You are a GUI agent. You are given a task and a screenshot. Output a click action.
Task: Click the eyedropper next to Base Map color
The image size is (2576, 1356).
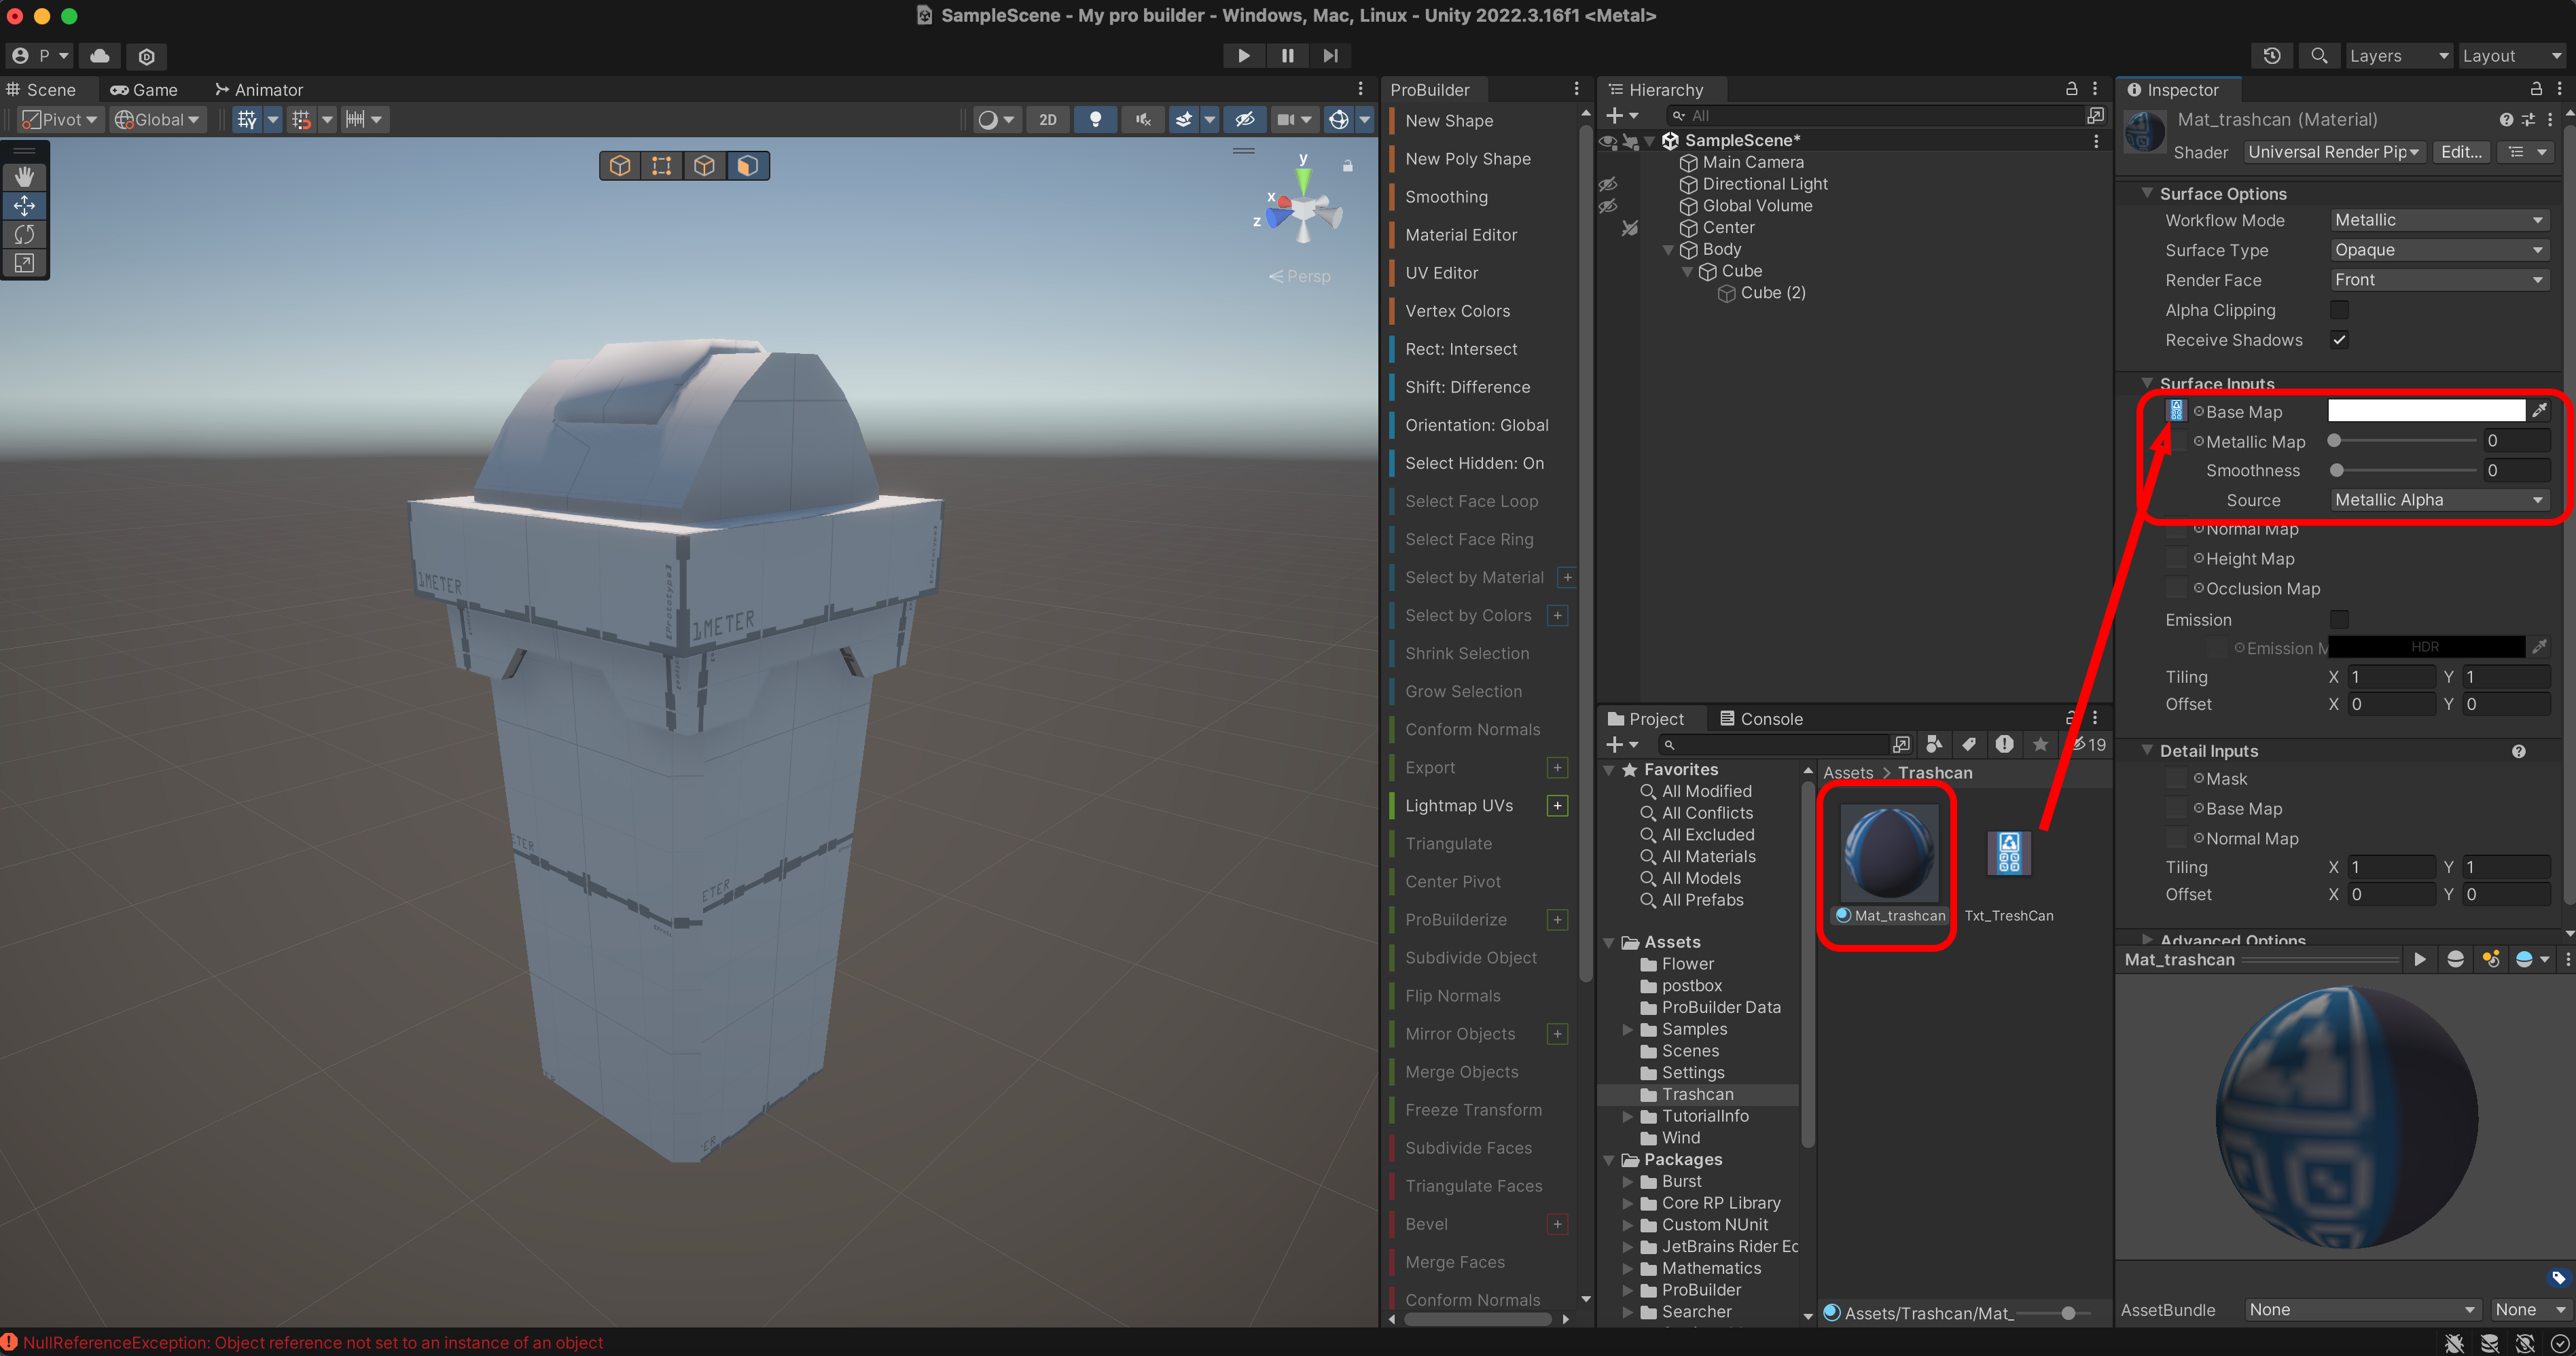point(2539,411)
